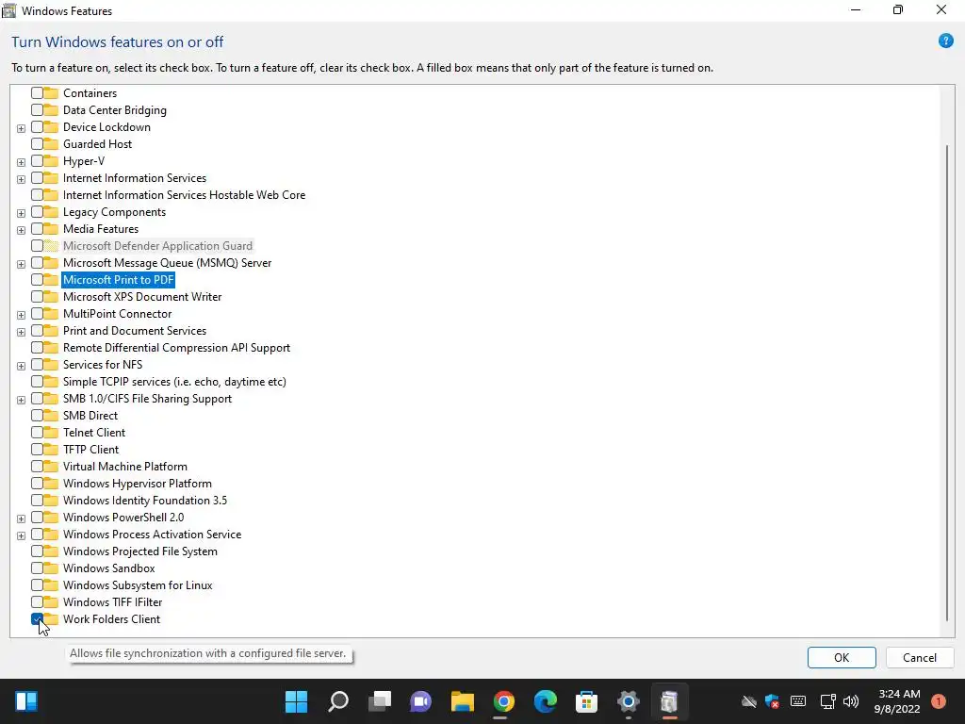This screenshot has height=724, width=965.
Task: Uncheck Work Folders Client checkbox
Action: point(37,618)
